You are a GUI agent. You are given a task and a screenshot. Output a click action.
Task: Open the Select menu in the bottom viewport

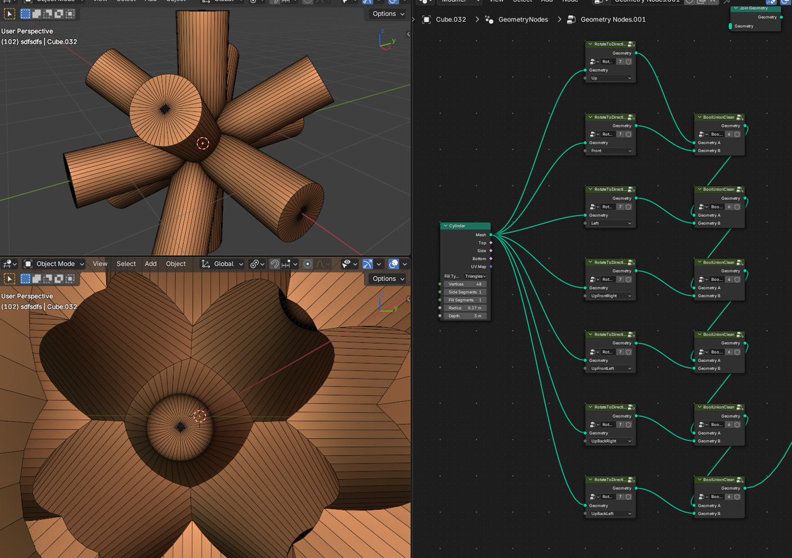pyautogui.click(x=125, y=264)
